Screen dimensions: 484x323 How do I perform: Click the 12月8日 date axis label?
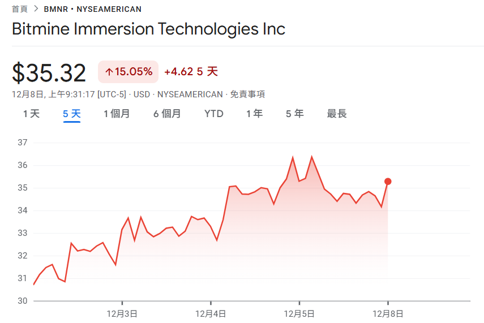coord(388,313)
